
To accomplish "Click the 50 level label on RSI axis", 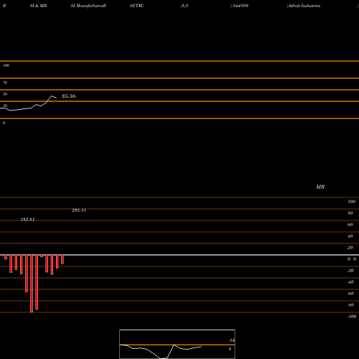I will [x=5, y=94].
